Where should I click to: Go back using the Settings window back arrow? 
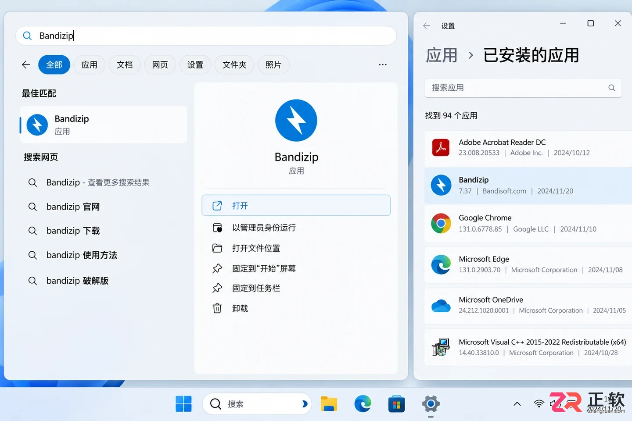pos(427,26)
